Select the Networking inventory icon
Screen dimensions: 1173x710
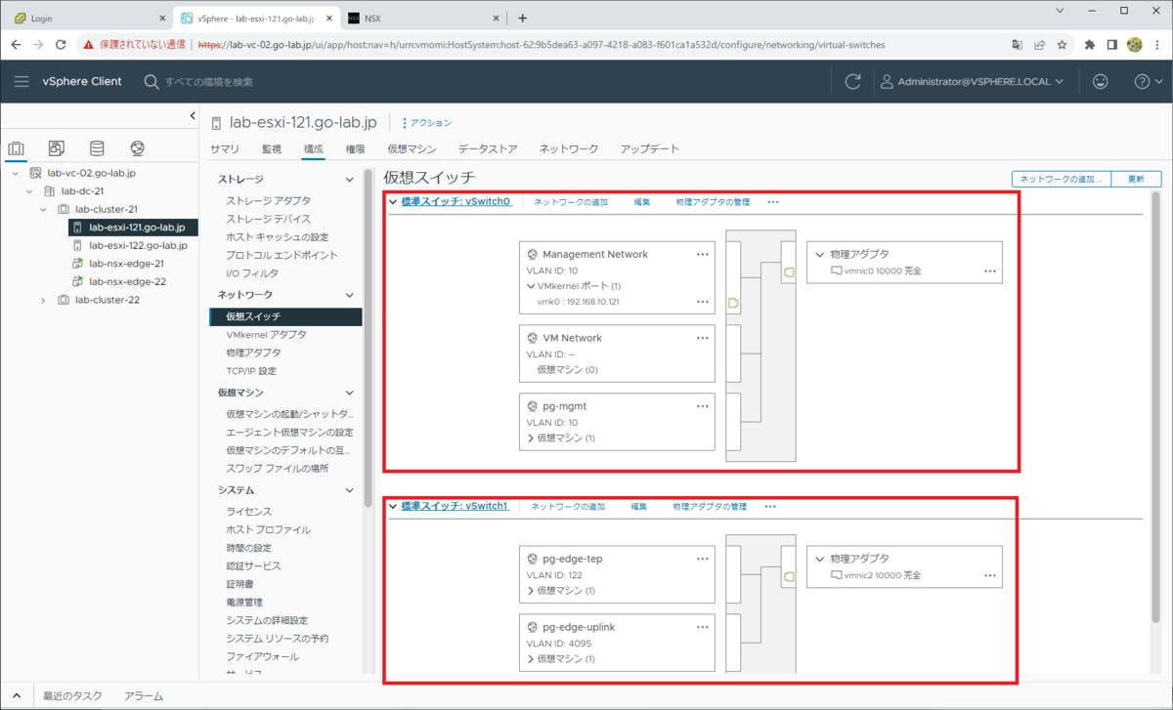tap(137, 148)
